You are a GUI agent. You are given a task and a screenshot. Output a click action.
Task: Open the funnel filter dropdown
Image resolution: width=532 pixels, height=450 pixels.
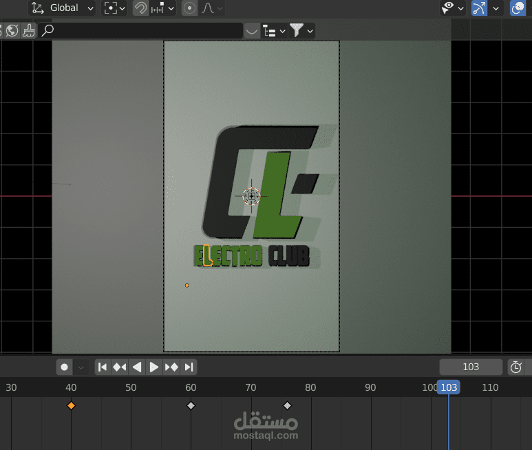301,30
